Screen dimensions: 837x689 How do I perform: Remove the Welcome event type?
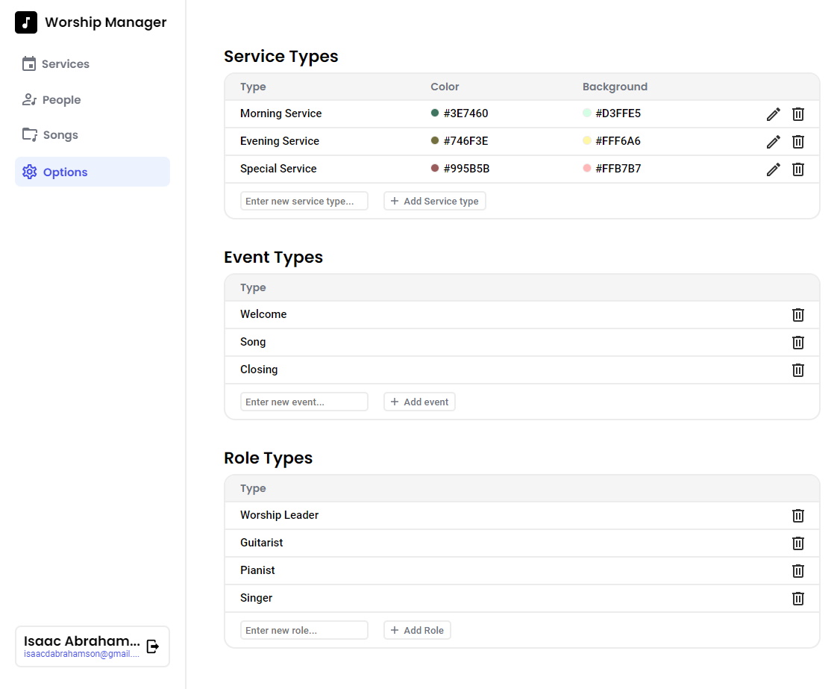click(x=797, y=314)
